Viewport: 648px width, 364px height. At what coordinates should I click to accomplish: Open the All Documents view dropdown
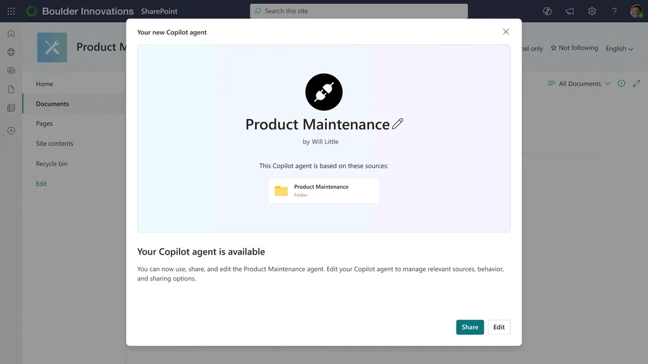[579, 84]
